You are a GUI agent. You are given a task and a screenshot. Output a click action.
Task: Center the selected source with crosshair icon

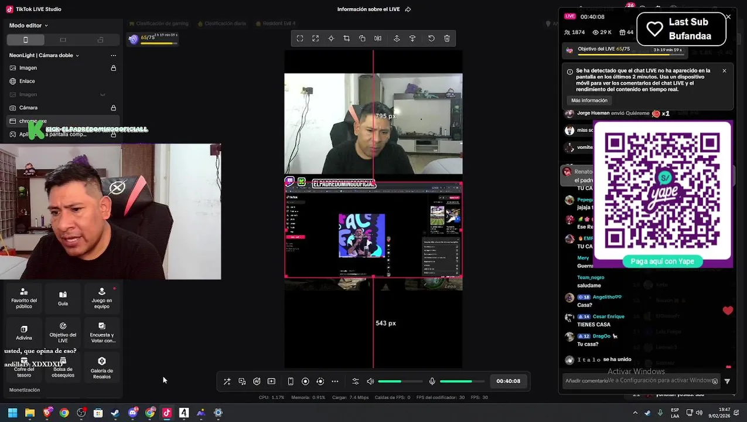331,38
